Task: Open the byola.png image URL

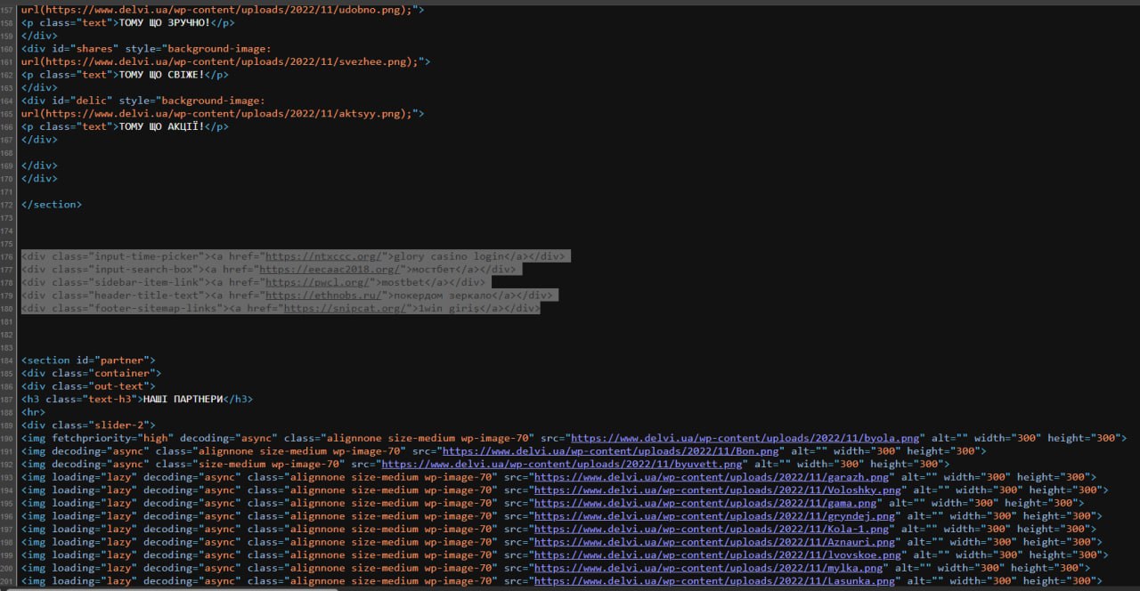Action: [745, 438]
